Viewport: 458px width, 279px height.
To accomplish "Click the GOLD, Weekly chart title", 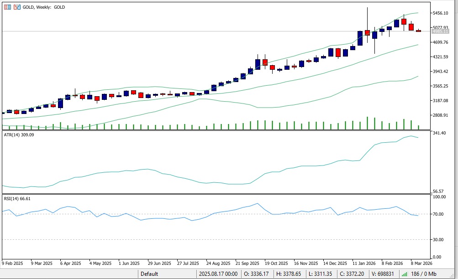I will (44, 7).
